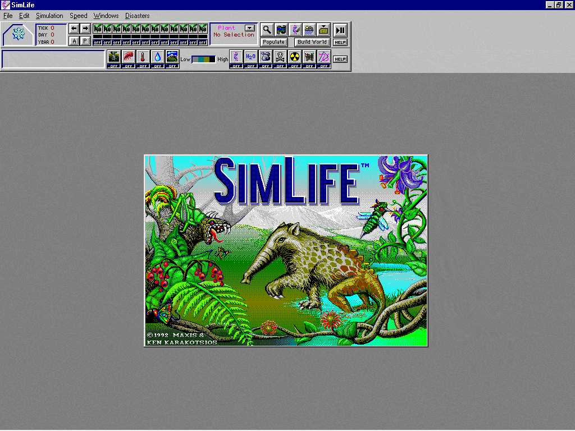575x431 pixels.
Task: Open the Speed menu
Action: point(79,16)
